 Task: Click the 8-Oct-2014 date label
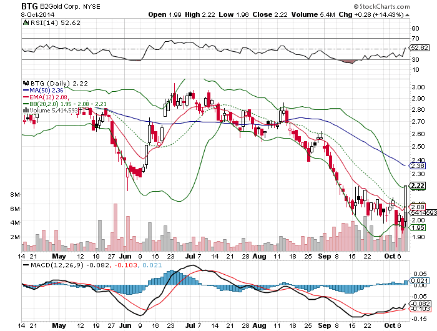(x=37, y=15)
